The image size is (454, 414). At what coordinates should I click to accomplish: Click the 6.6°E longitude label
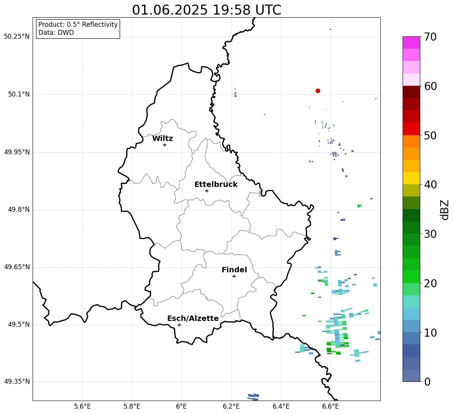point(331,406)
